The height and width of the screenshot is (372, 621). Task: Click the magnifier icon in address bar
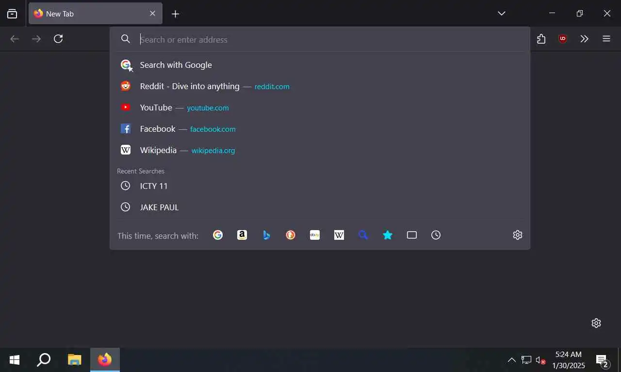click(126, 39)
